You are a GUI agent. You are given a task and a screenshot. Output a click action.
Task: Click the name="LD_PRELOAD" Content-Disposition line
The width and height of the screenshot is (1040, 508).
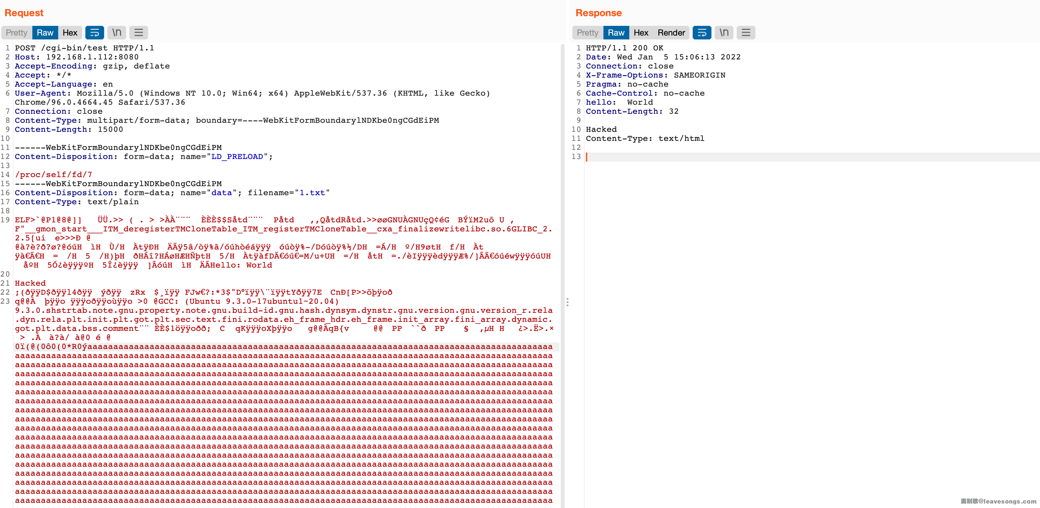[x=144, y=156]
